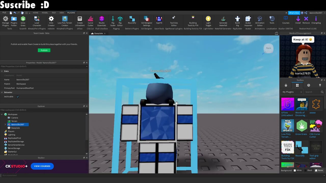326x183 pixels.
Task: Open Toolbox Creations tab
Action: 320,85
